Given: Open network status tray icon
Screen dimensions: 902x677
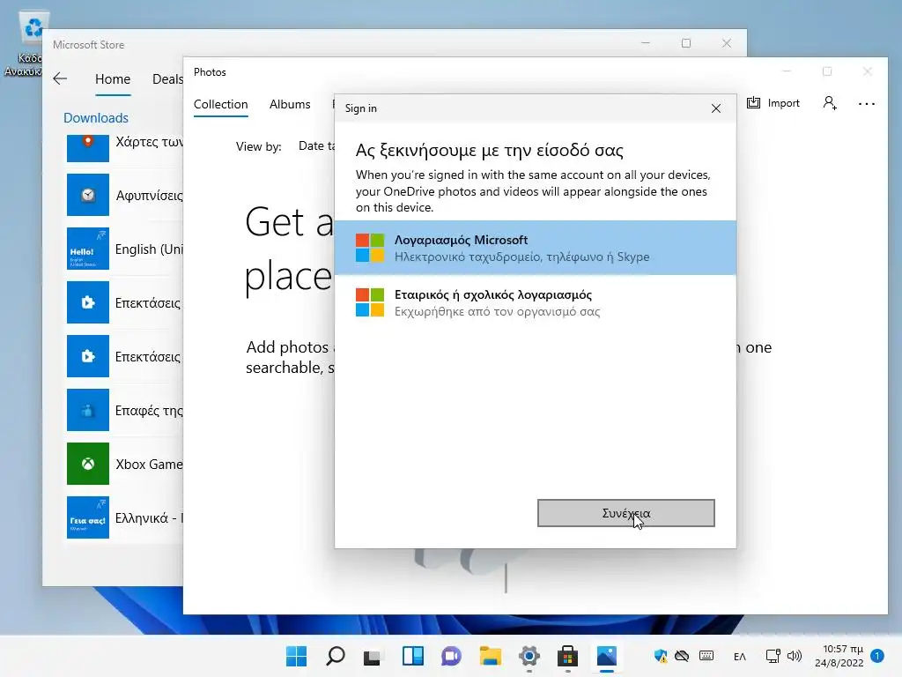Looking at the screenshot, I should click(773, 656).
